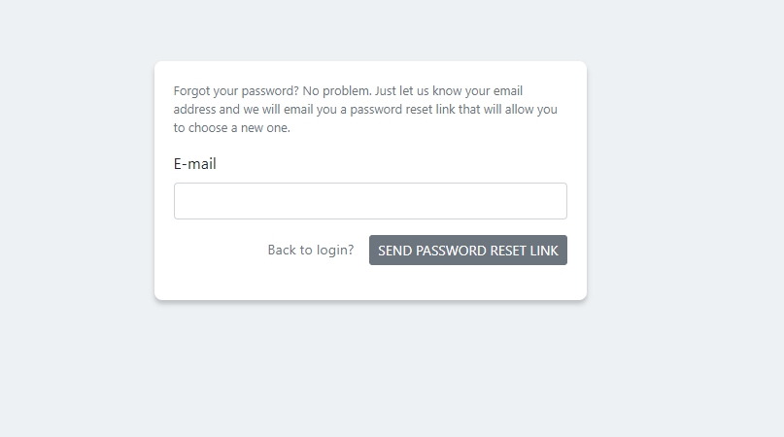Hit the dark SEND PASSWORD RESET LINK button
Viewport: 784px width, 437px height.
[x=467, y=251]
